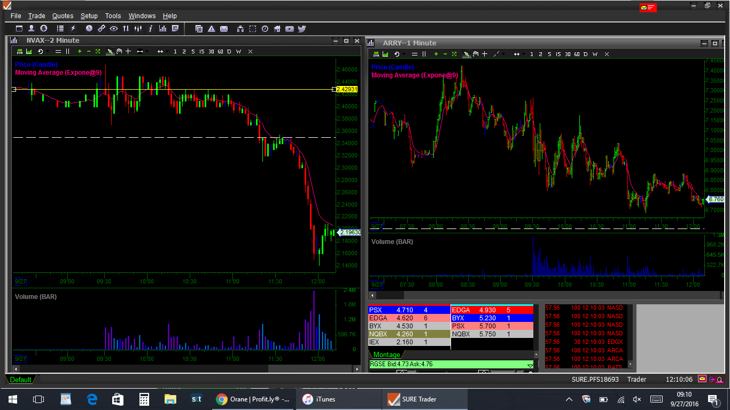
Task: Zoom in with green plus on ARRY chart
Action: coord(436,54)
